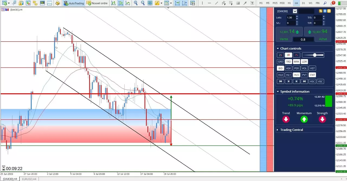Open the indicators list icon
Image resolution: width=347 pixels, height=181 pixels.
tap(157, 3)
